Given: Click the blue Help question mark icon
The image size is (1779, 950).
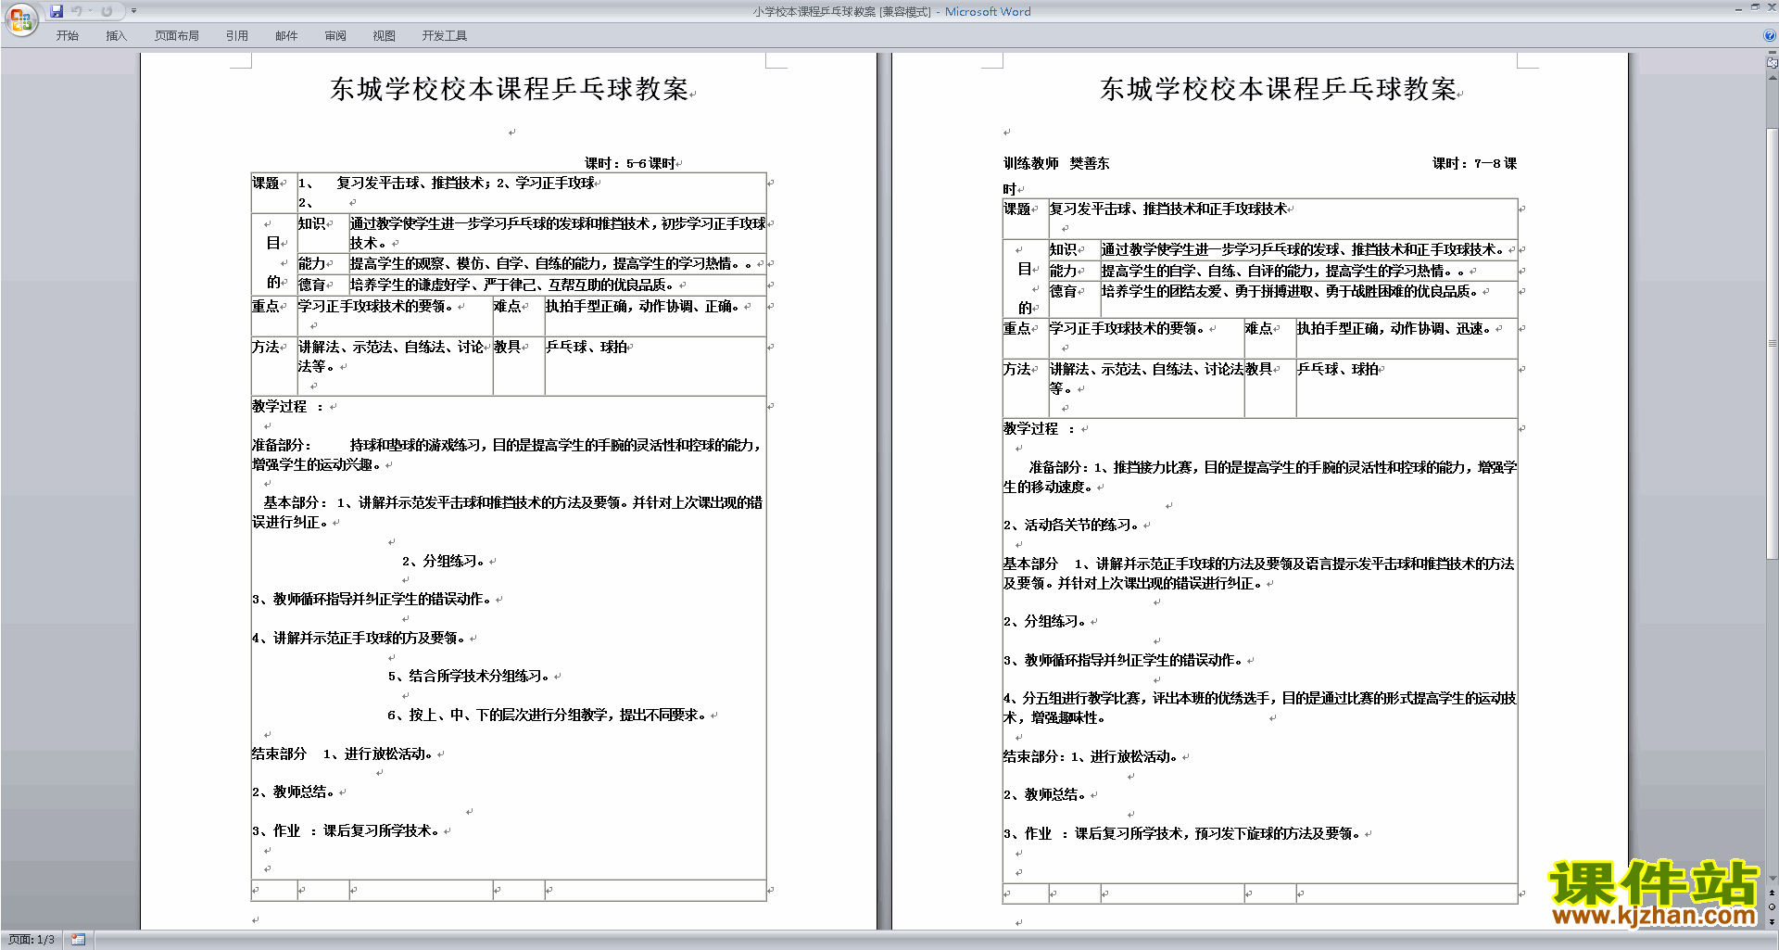Looking at the screenshot, I should (x=1770, y=35).
